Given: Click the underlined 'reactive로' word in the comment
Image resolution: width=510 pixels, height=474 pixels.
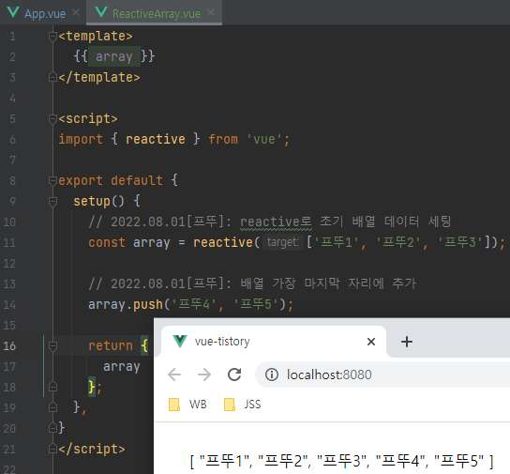Looking at the screenshot, I should pyautogui.click(x=276, y=222).
